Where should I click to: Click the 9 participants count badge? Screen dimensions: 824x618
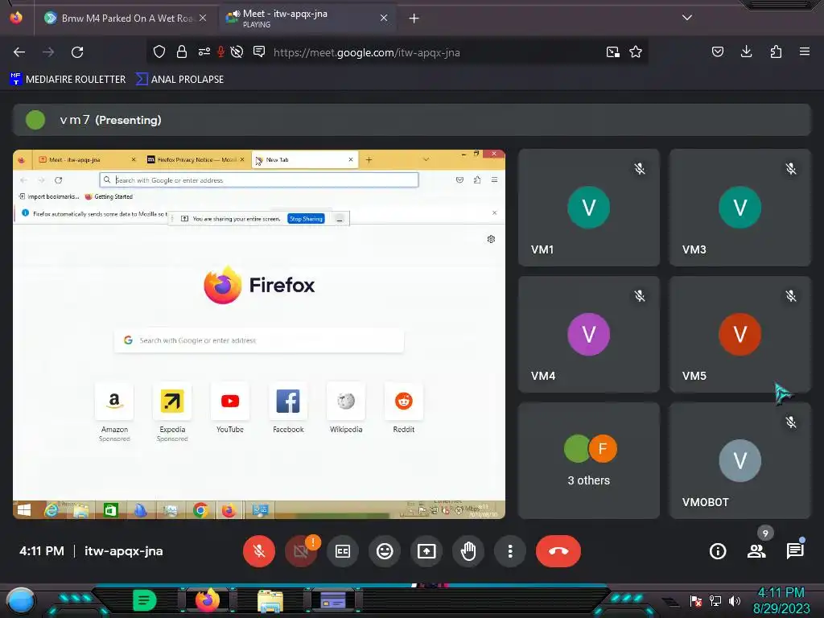(765, 534)
